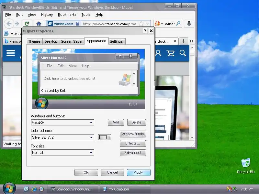Click 'Click here to download free skins!' text
The width and height of the screenshot is (259, 194).
coord(69,79)
